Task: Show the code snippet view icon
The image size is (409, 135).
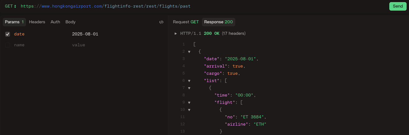Action: (161, 22)
